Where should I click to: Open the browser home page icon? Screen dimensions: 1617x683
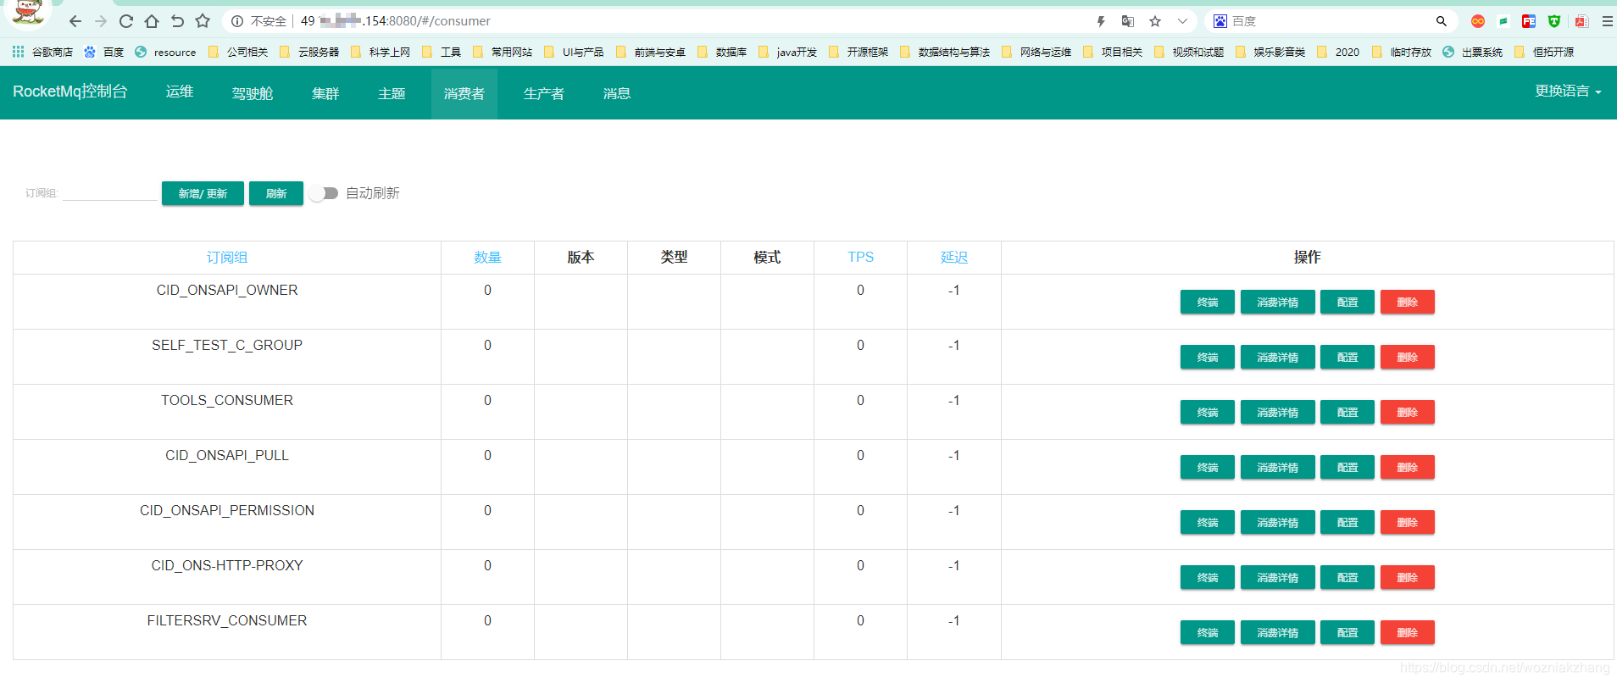152,21
